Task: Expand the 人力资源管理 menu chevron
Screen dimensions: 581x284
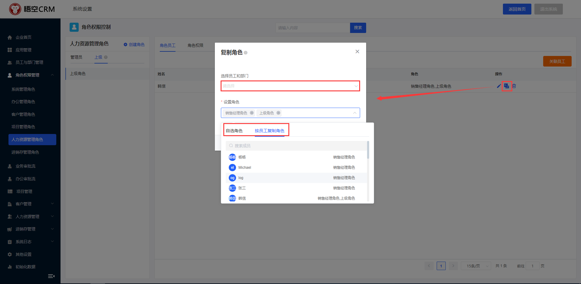Action: [52, 217]
